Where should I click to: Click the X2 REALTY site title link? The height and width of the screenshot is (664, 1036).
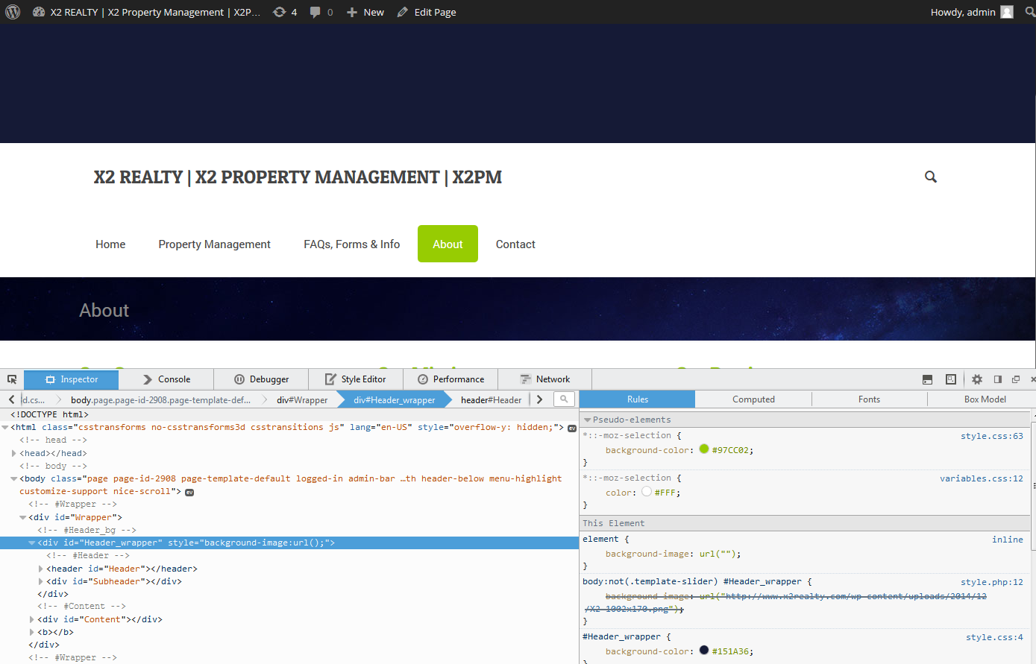298,177
